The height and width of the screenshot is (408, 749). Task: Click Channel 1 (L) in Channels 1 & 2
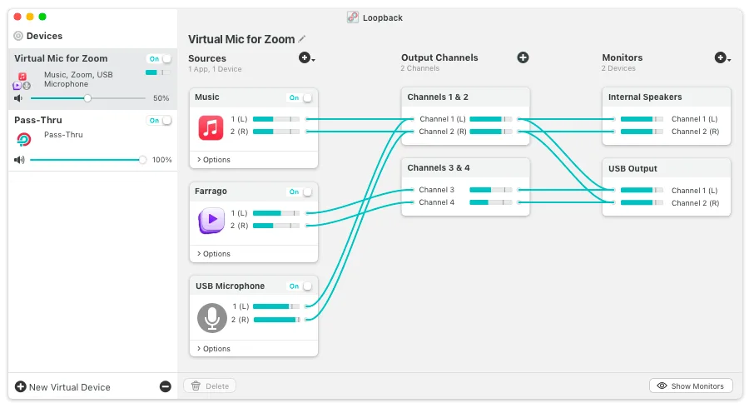[x=443, y=119]
